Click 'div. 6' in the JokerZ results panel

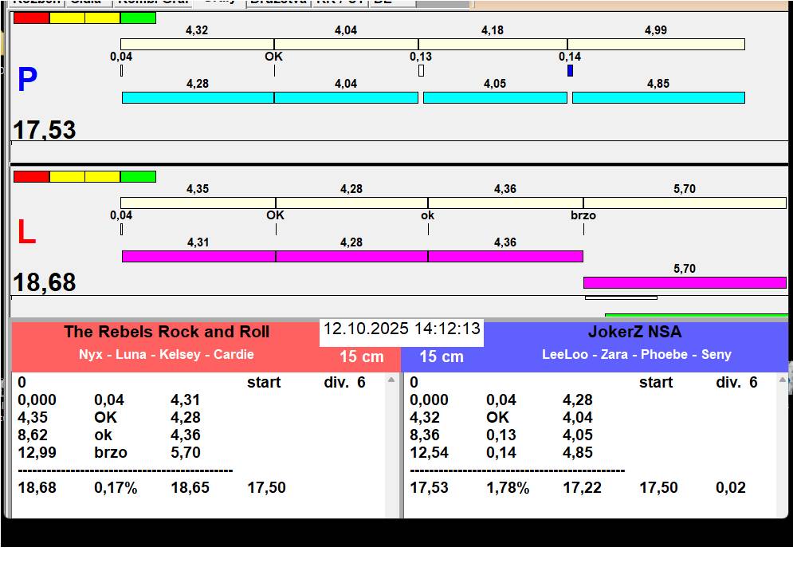pyautogui.click(x=736, y=382)
